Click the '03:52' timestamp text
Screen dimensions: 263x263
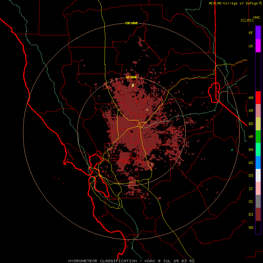(188, 261)
